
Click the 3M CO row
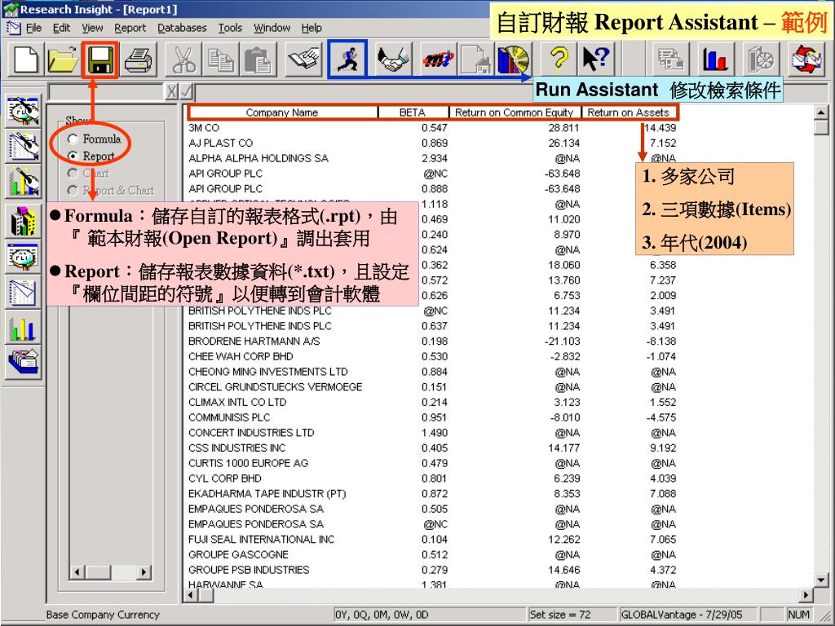(x=432, y=128)
